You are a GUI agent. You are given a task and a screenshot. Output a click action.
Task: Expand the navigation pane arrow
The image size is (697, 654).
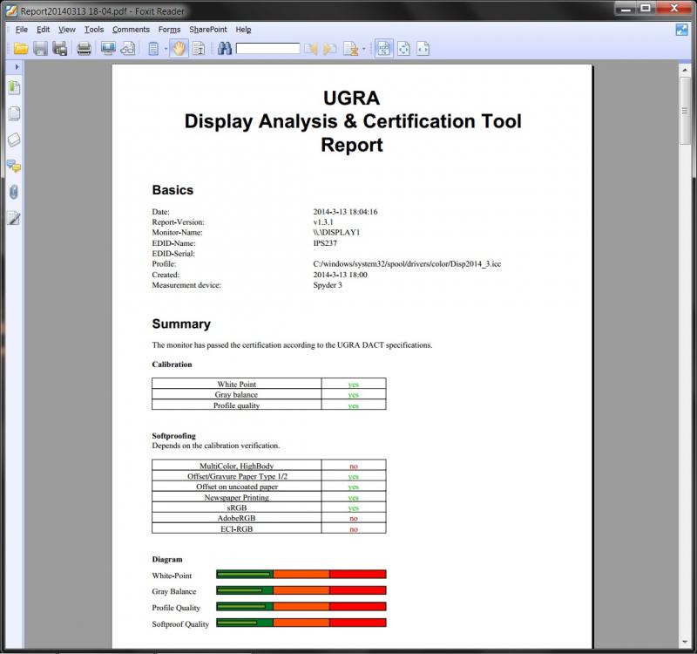tap(17, 67)
